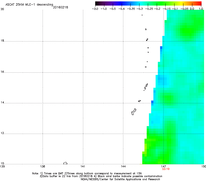
Task: Click the -0.35 color scale label
Action: (131, 9)
